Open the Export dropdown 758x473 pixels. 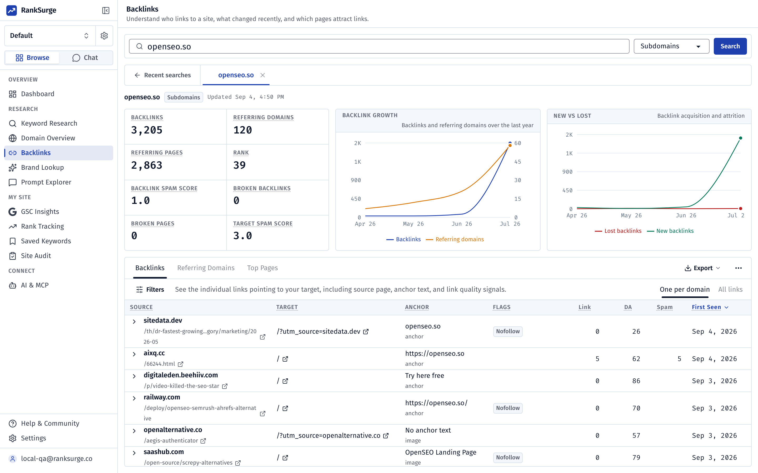point(702,268)
